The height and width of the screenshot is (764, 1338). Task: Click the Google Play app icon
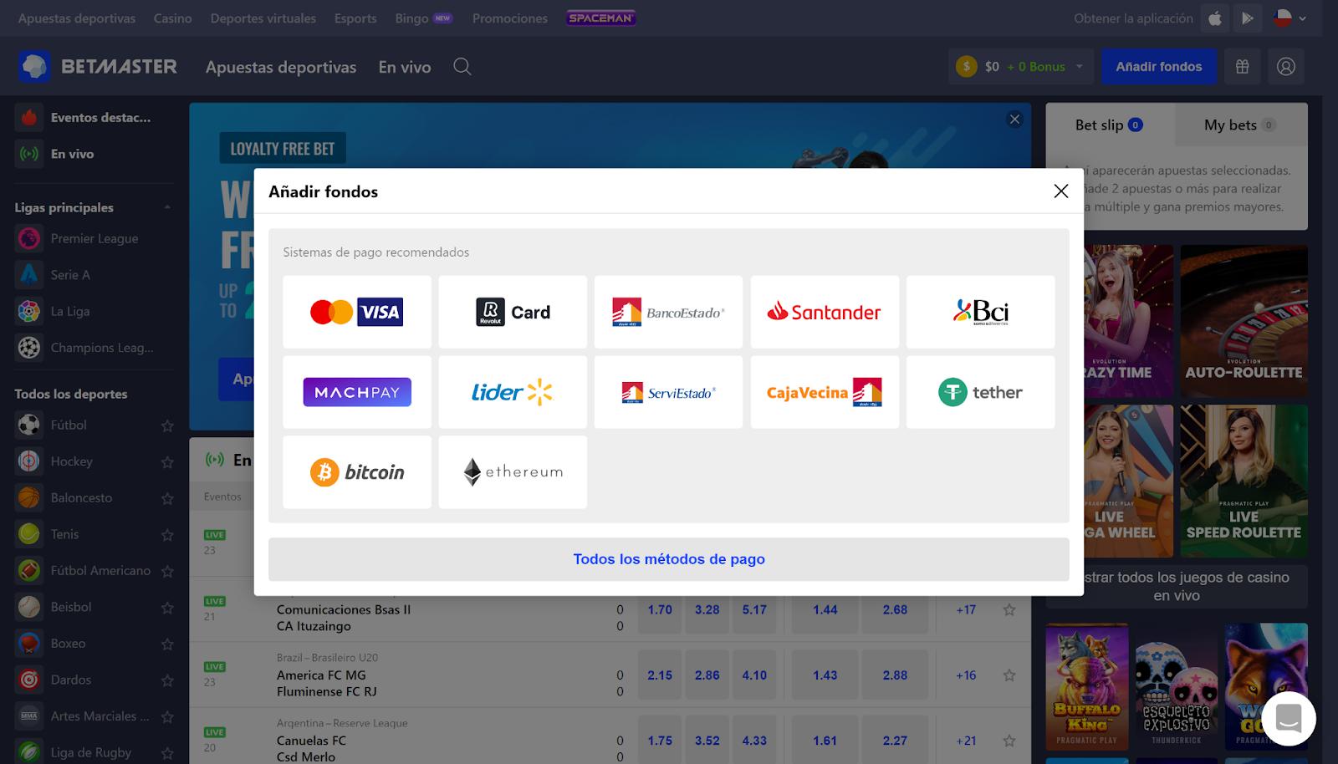click(x=1247, y=18)
